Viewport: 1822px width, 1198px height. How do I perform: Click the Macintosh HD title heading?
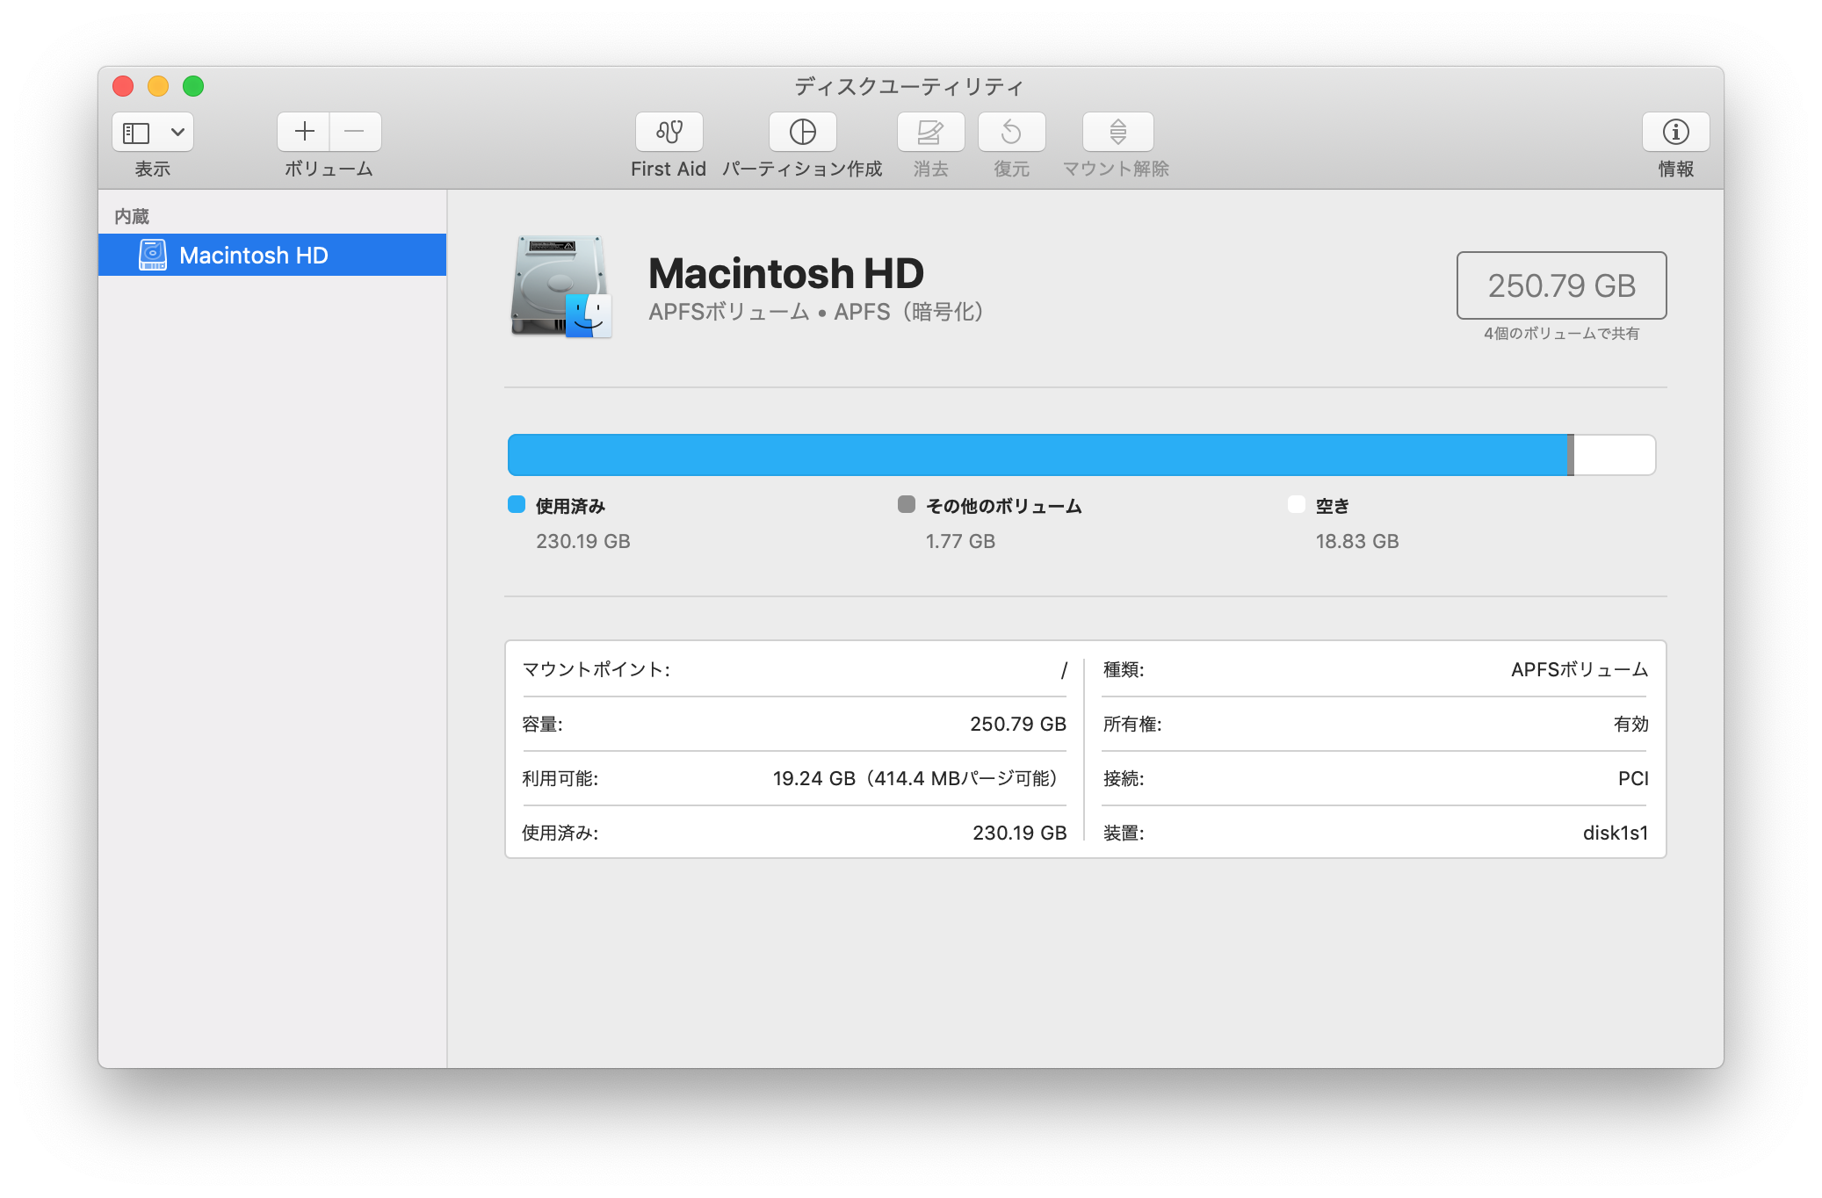click(786, 273)
